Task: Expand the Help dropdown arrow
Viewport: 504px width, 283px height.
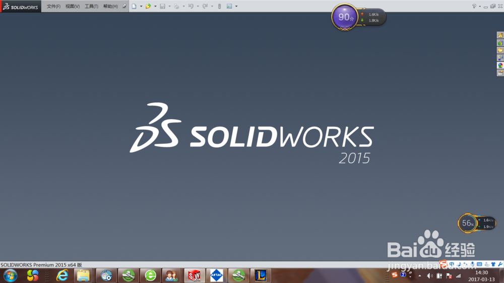Action: point(480,6)
